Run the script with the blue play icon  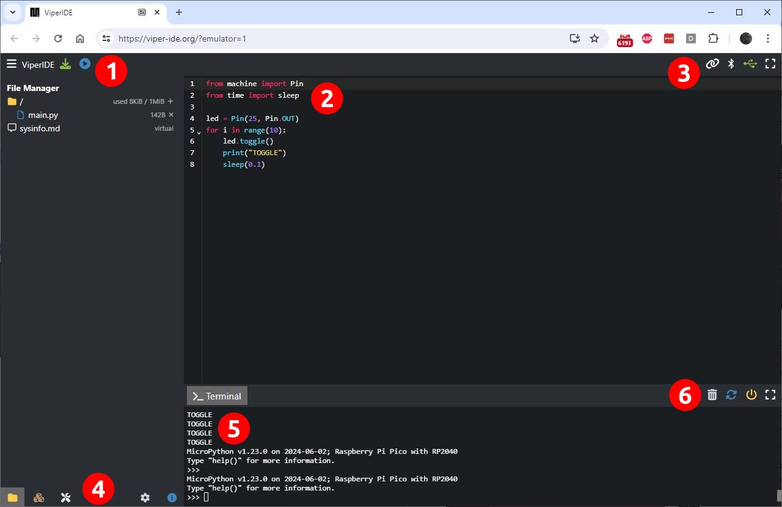pyautogui.click(x=85, y=64)
